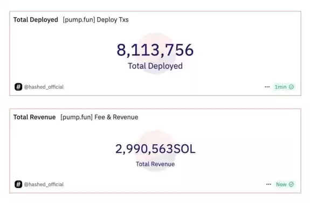Open the [pump.fun] Deploy Txs query link

tap(95, 20)
